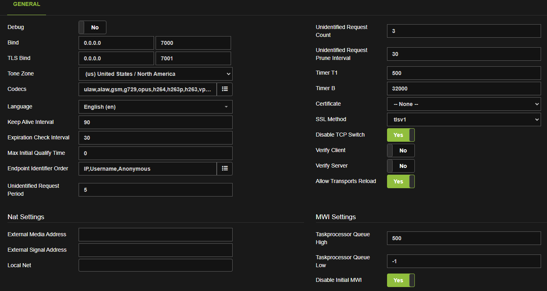547x291 pixels.
Task: Click the "Expiration Check Interval" label
Action: click(39, 138)
